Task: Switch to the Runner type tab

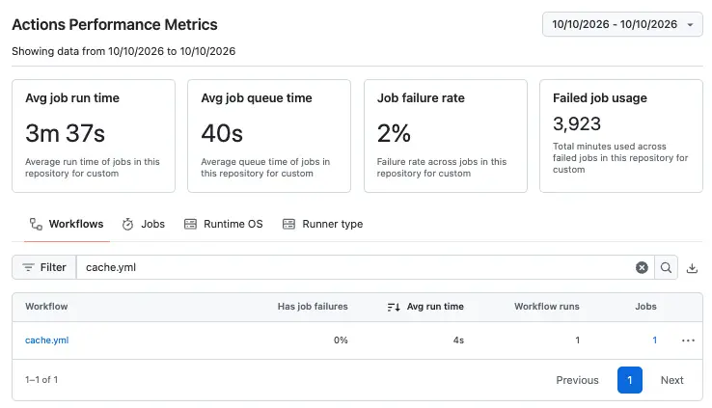Action: coord(323,224)
